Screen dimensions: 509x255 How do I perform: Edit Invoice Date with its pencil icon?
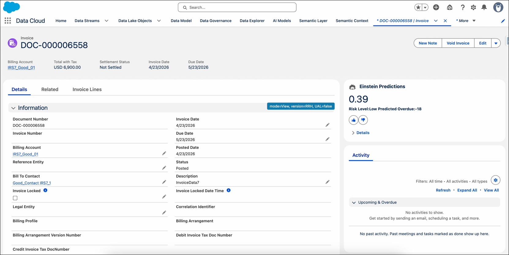coord(327,125)
